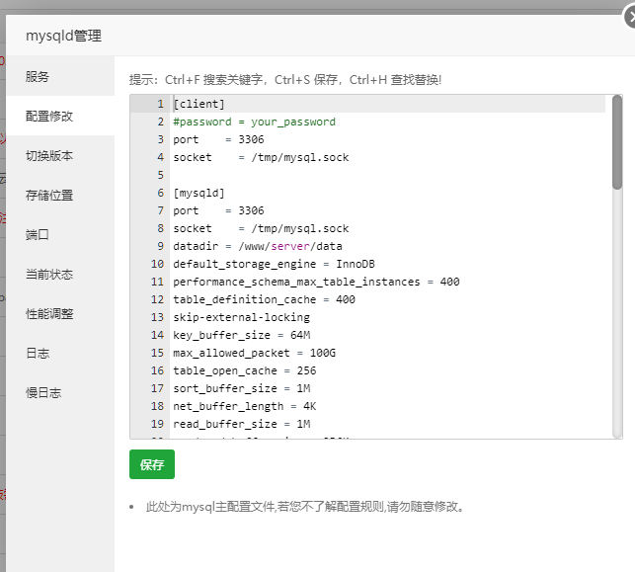This screenshot has width=635, height=572.
Task: Click performance_schema_max_table_instances line
Action: (x=316, y=282)
